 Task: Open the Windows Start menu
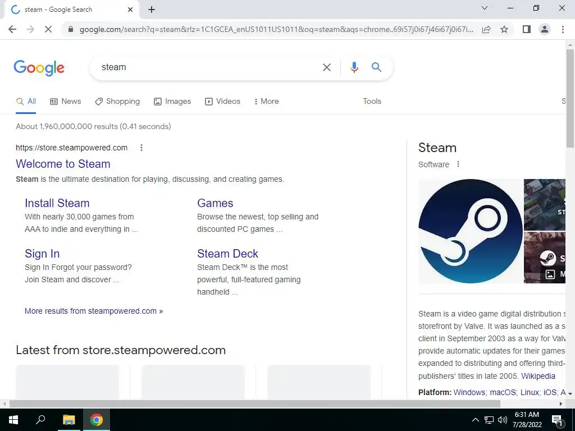(x=13, y=420)
